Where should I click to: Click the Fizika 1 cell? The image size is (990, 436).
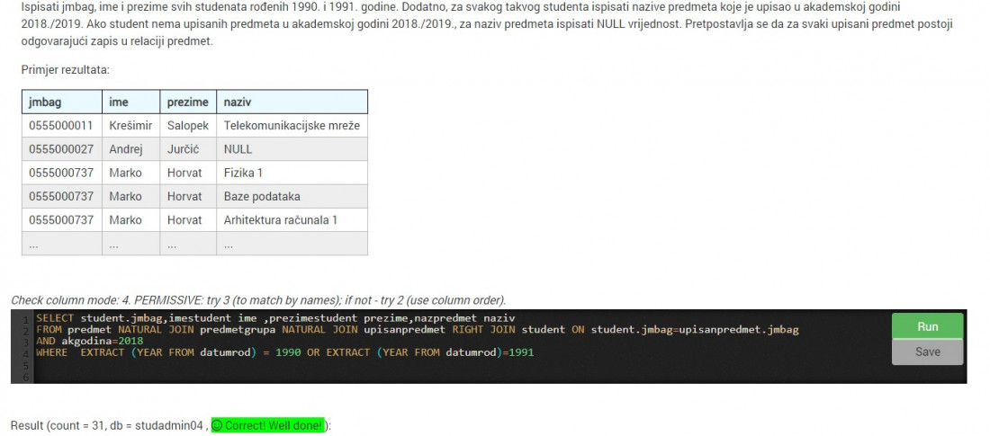click(x=292, y=173)
